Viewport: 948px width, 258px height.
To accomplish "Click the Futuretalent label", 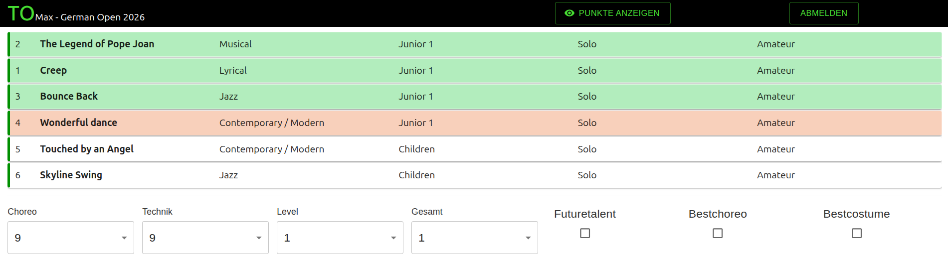I will click(x=584, y=214).
